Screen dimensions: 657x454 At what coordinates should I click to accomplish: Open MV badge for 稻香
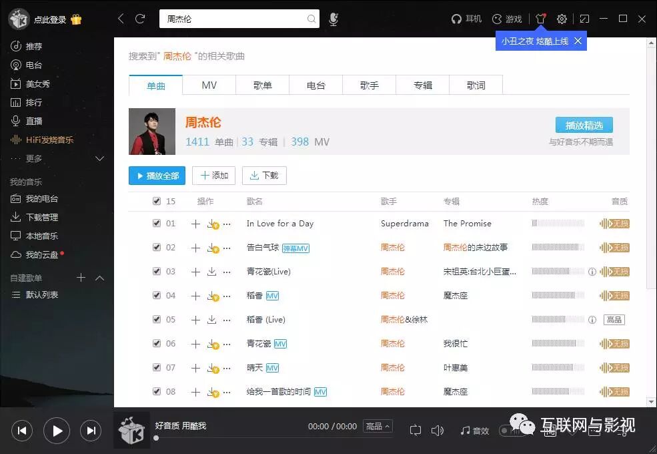coord(272,296)
